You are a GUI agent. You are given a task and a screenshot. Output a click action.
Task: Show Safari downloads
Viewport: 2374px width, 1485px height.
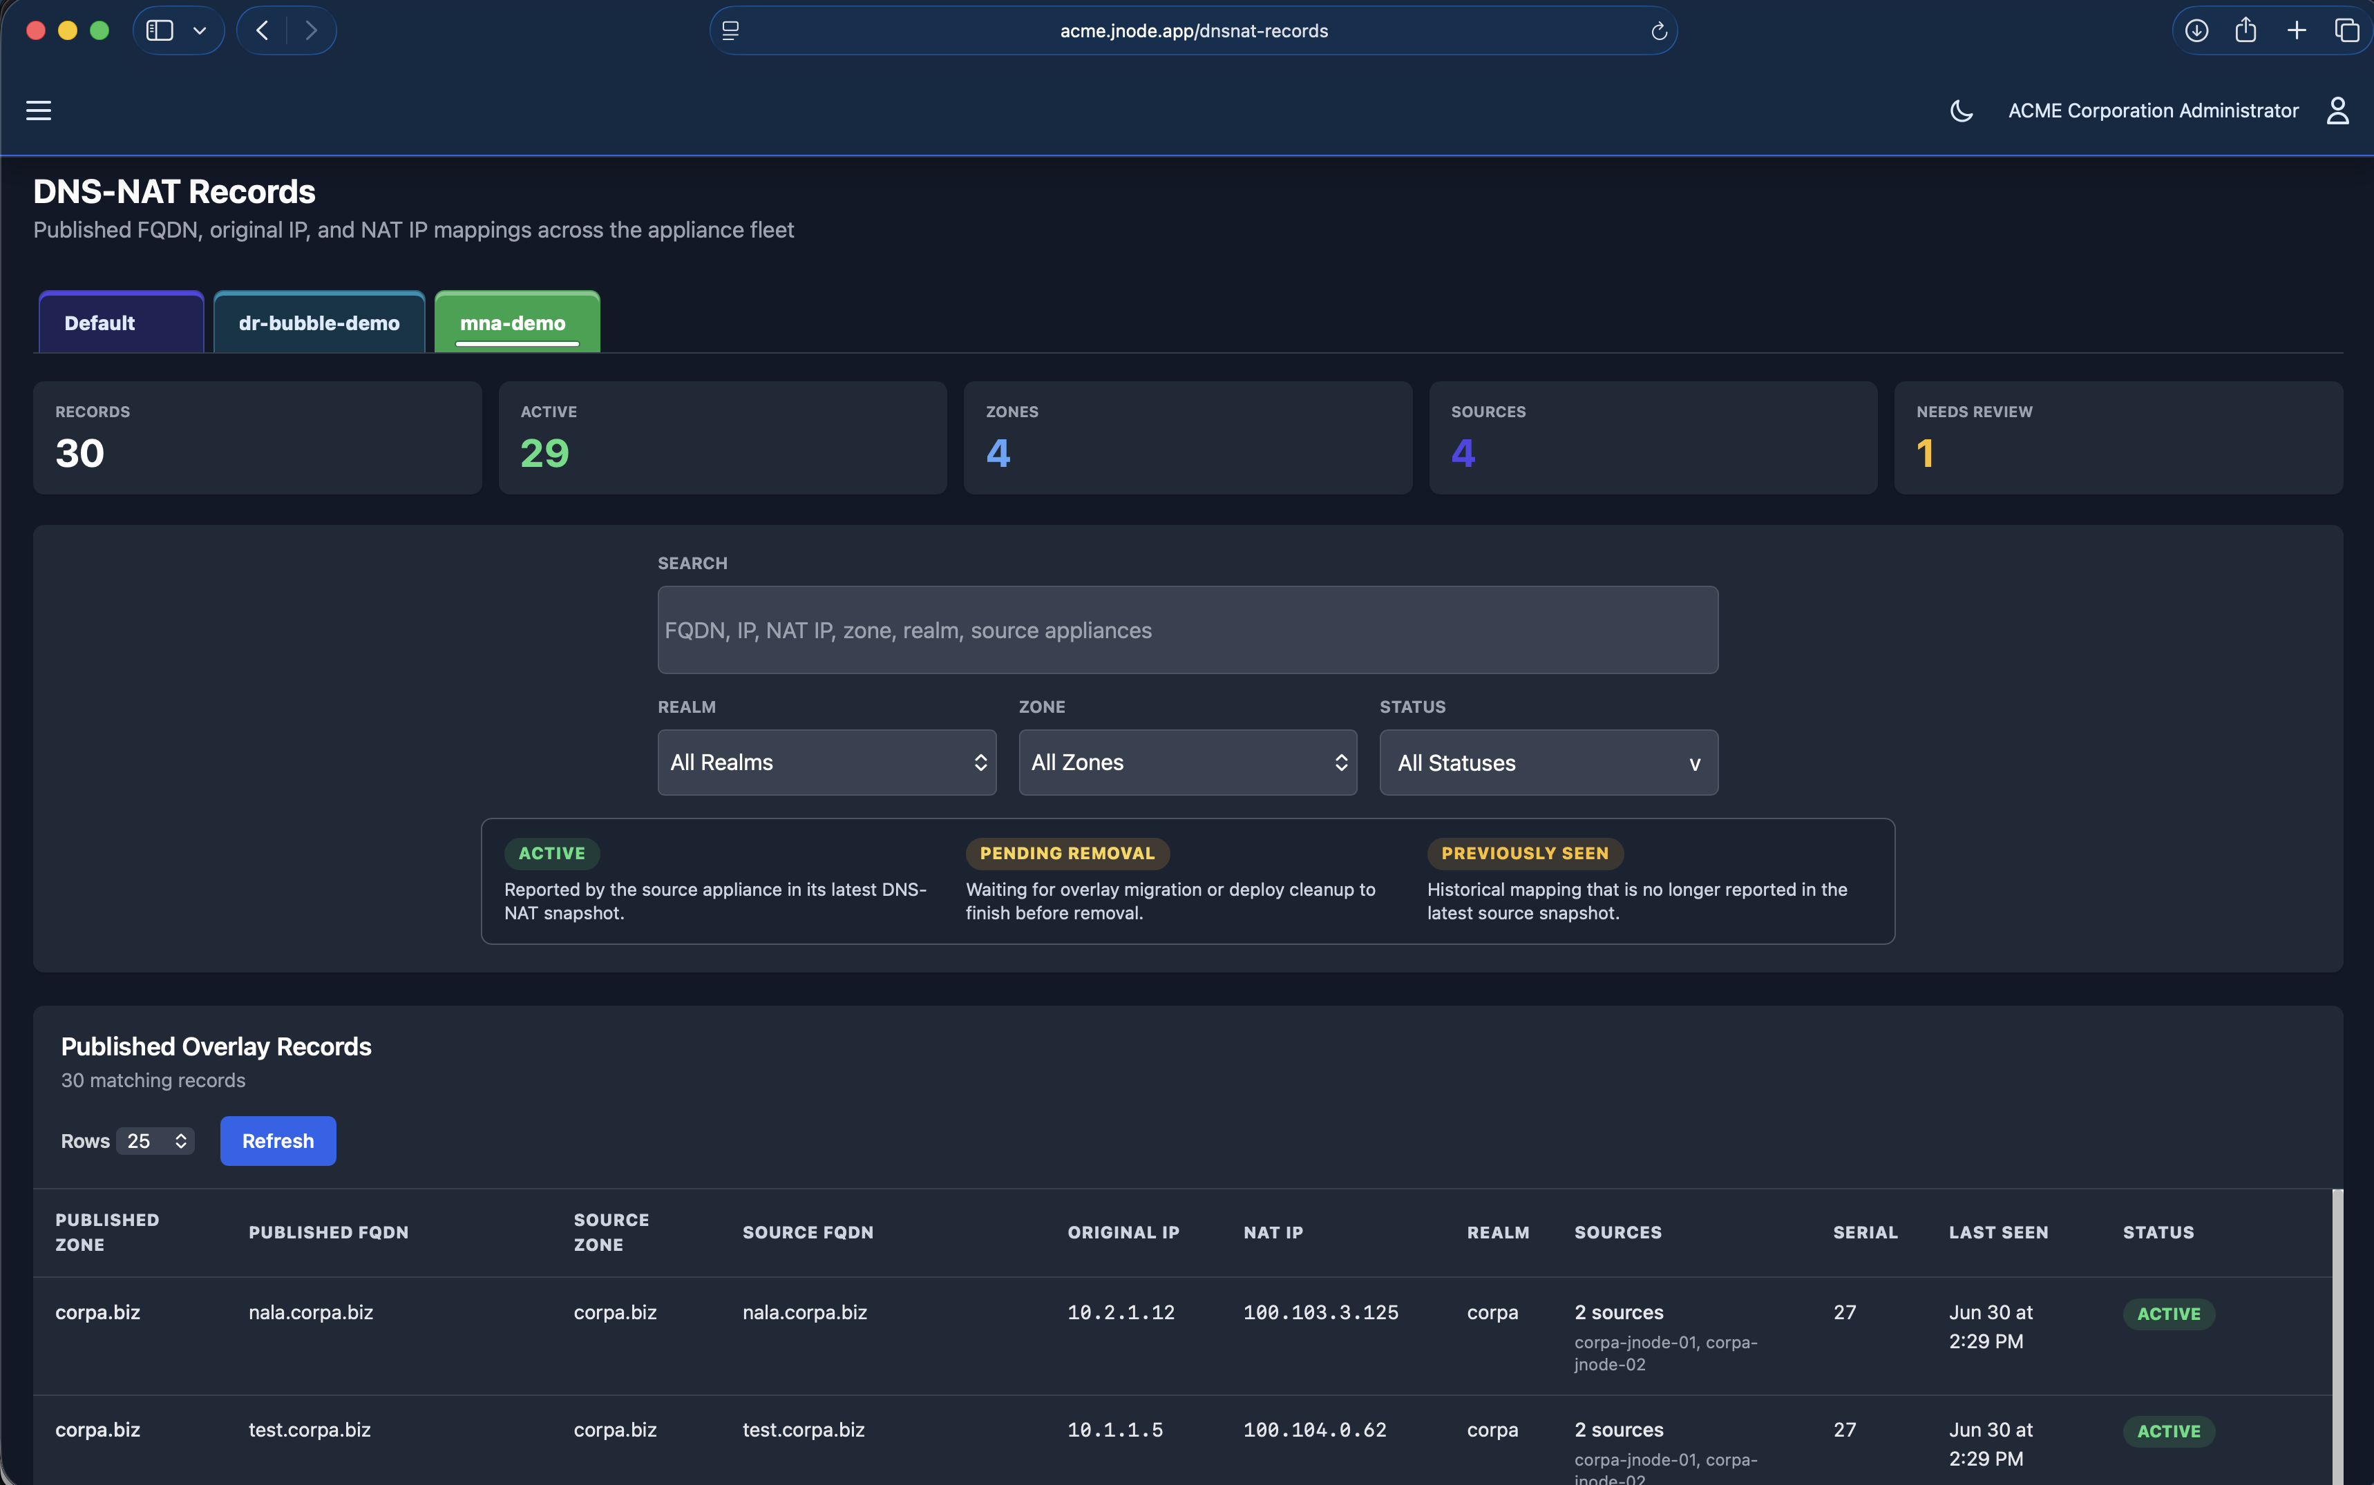coord(2196,30)
